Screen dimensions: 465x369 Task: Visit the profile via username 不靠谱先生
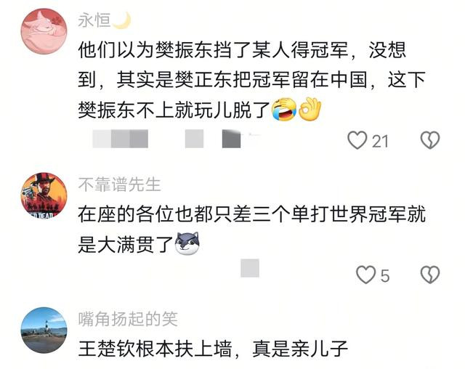pos(119,184)
